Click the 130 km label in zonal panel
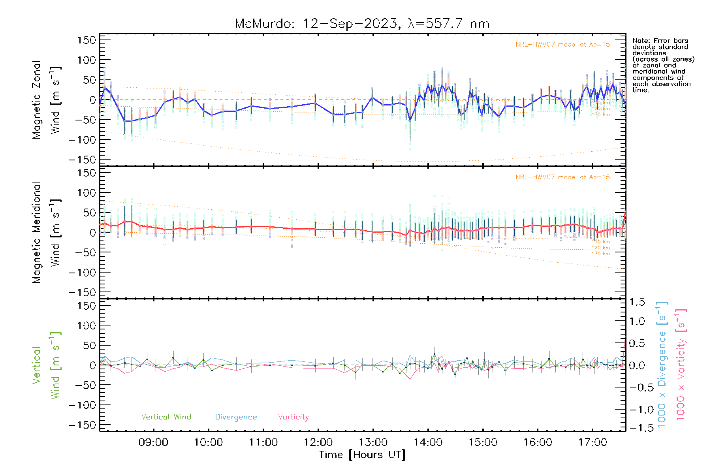Screen dimensions: 711x474 tap(600, 115)
